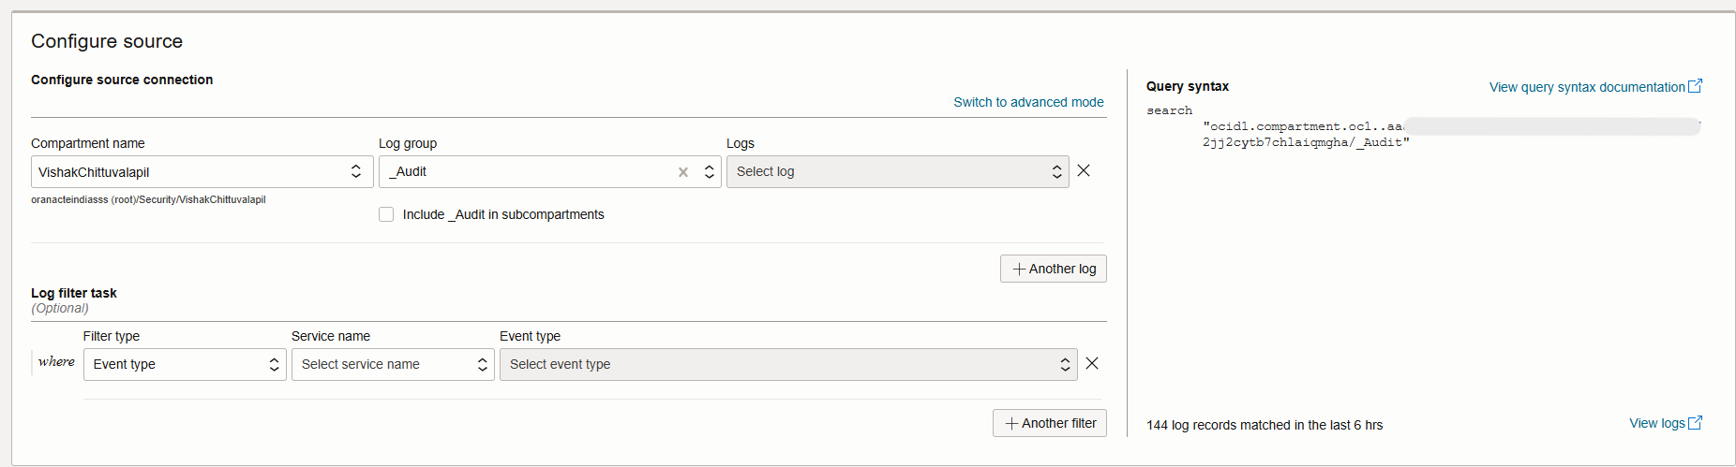Image resolution: width=1736 pixels, height=467 pixels.
Task: Click external link icon beside query syntax documentation
Action: click(1695, 86)
